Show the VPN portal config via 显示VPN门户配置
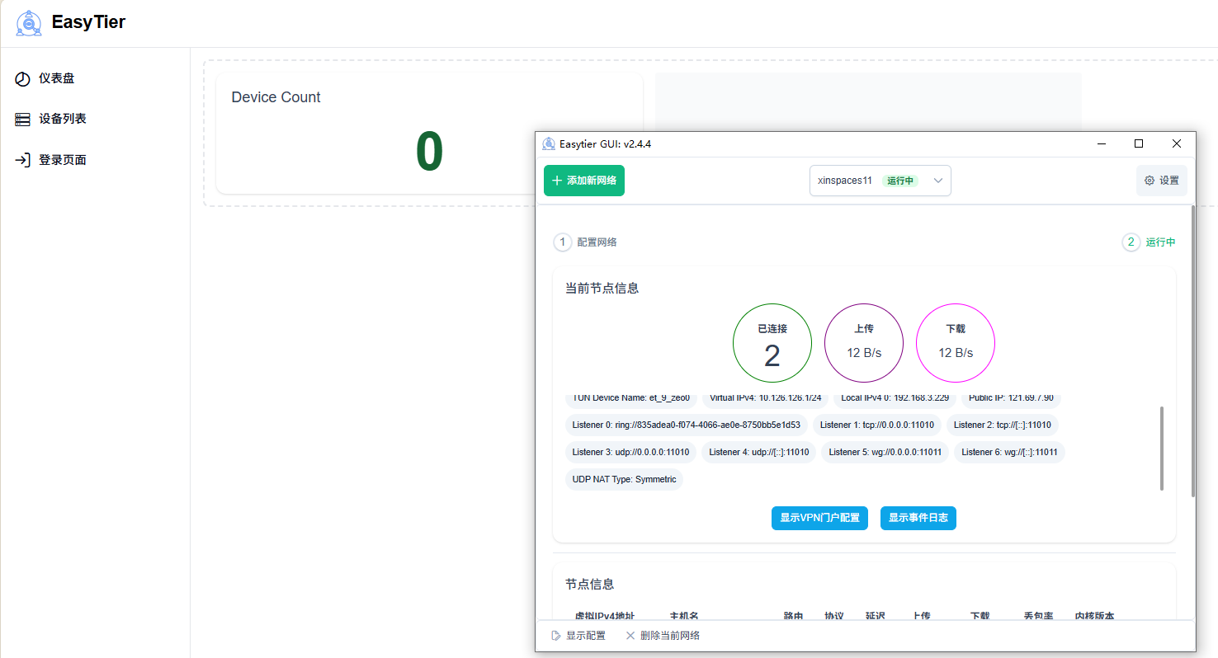Image resolution: width=1218 pixels, height=658 pixels. [819, 518]
